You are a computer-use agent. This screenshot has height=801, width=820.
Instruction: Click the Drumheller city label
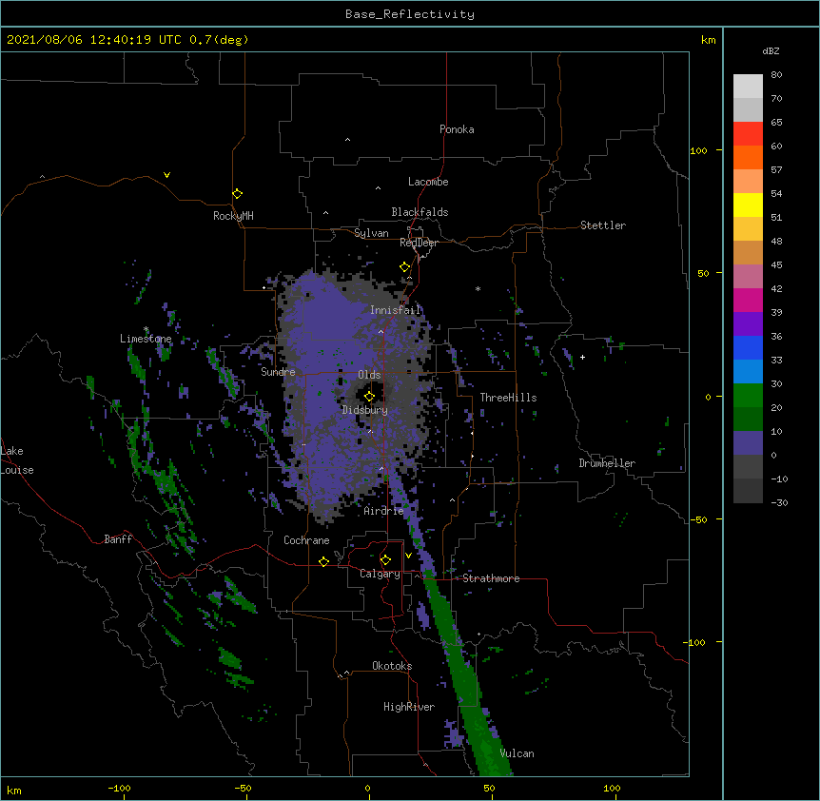(x=607, y=463)
